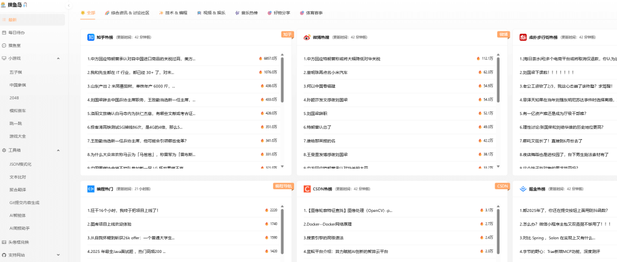Click the 掘金 logo icon in card header
The height and width of the screenshot is (262, 617).
point(523,189)
